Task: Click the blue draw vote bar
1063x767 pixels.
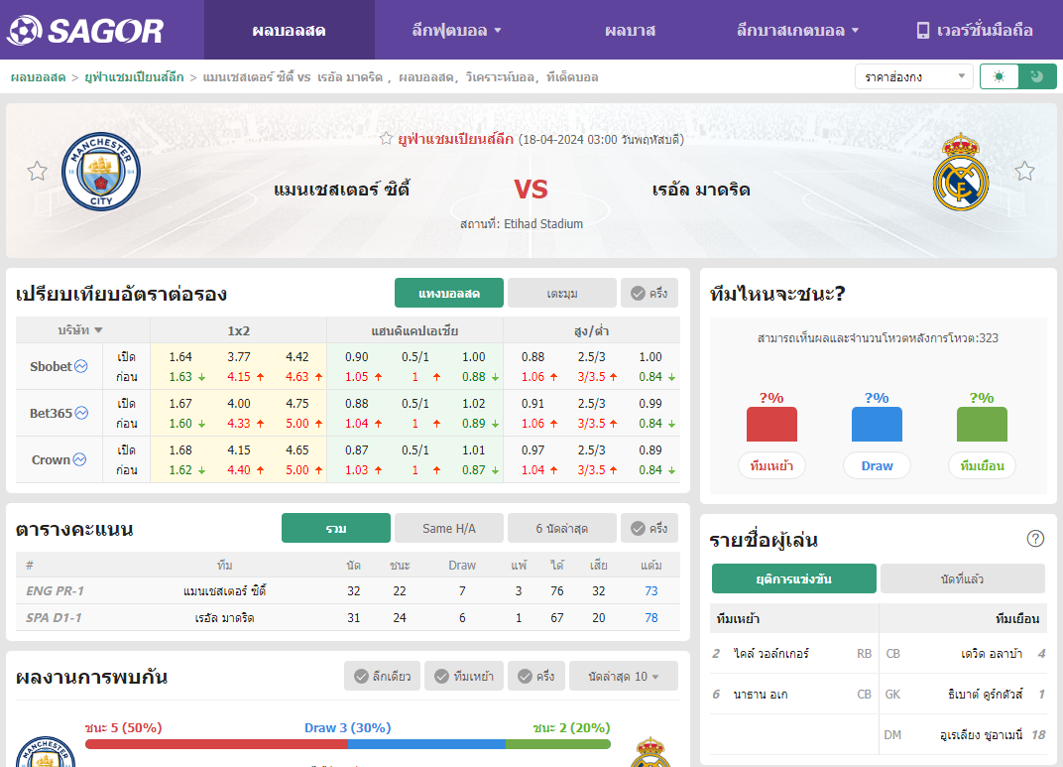Action: click(x=877, y=425)
